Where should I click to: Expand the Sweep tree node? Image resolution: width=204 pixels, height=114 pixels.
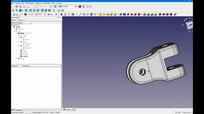(16, 58)
